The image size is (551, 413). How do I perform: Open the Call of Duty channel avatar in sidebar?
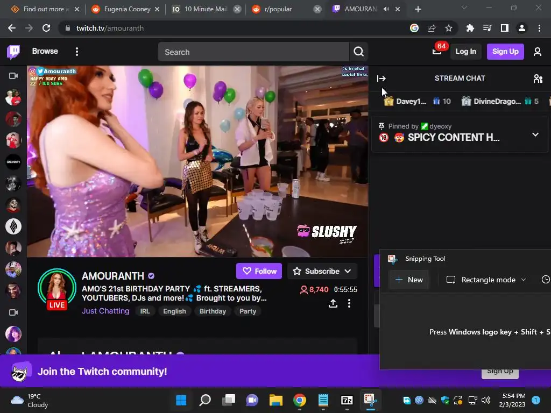pyautogui.click(x=13, y=162)
